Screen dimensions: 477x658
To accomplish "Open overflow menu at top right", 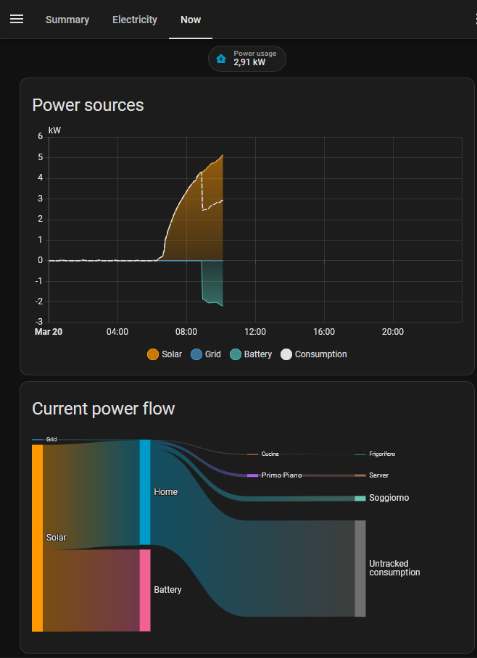I will (x=476, y=20).
